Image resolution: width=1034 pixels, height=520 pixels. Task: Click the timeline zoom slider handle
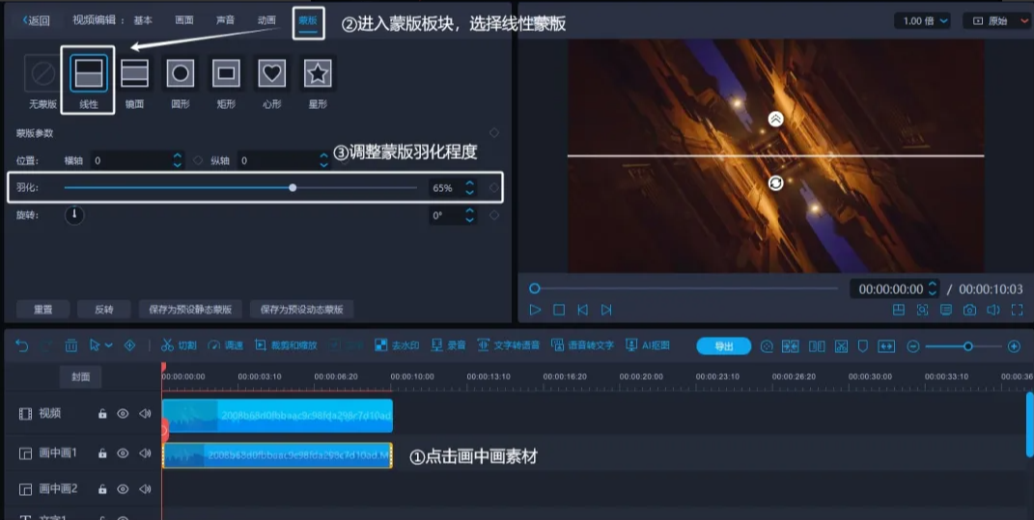pos(968,346)
